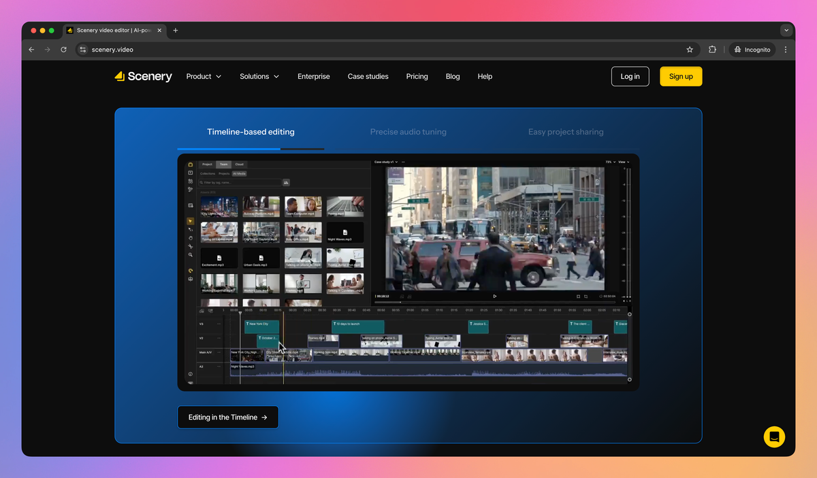Bookmark this page with the star icon

(x=690, y=50)
